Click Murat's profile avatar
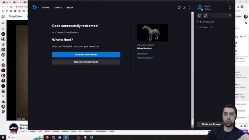 (200, 7)
